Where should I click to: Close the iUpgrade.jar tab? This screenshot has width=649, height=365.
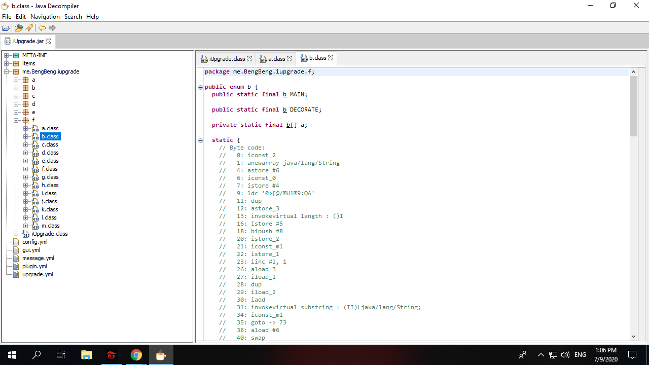(48, 41)
